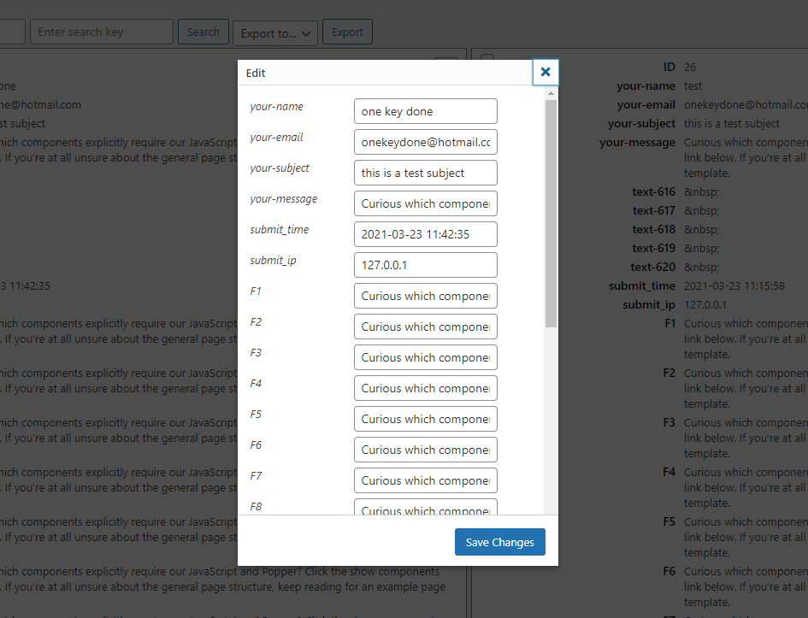Click the Search button

203,32
